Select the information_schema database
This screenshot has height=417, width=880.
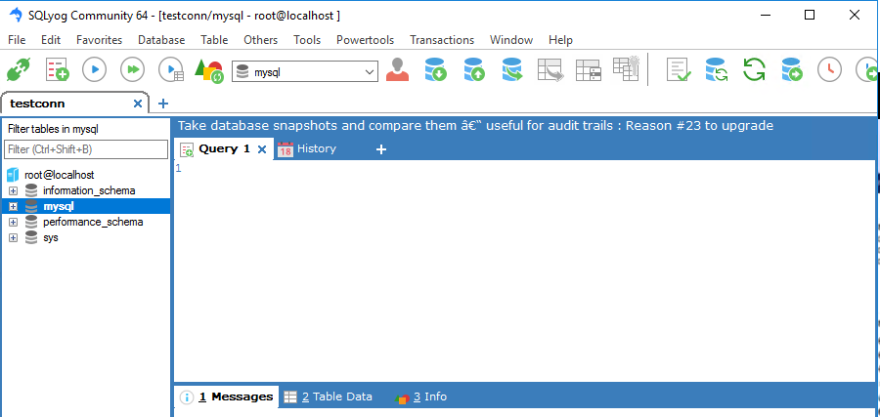pos(89,190)
